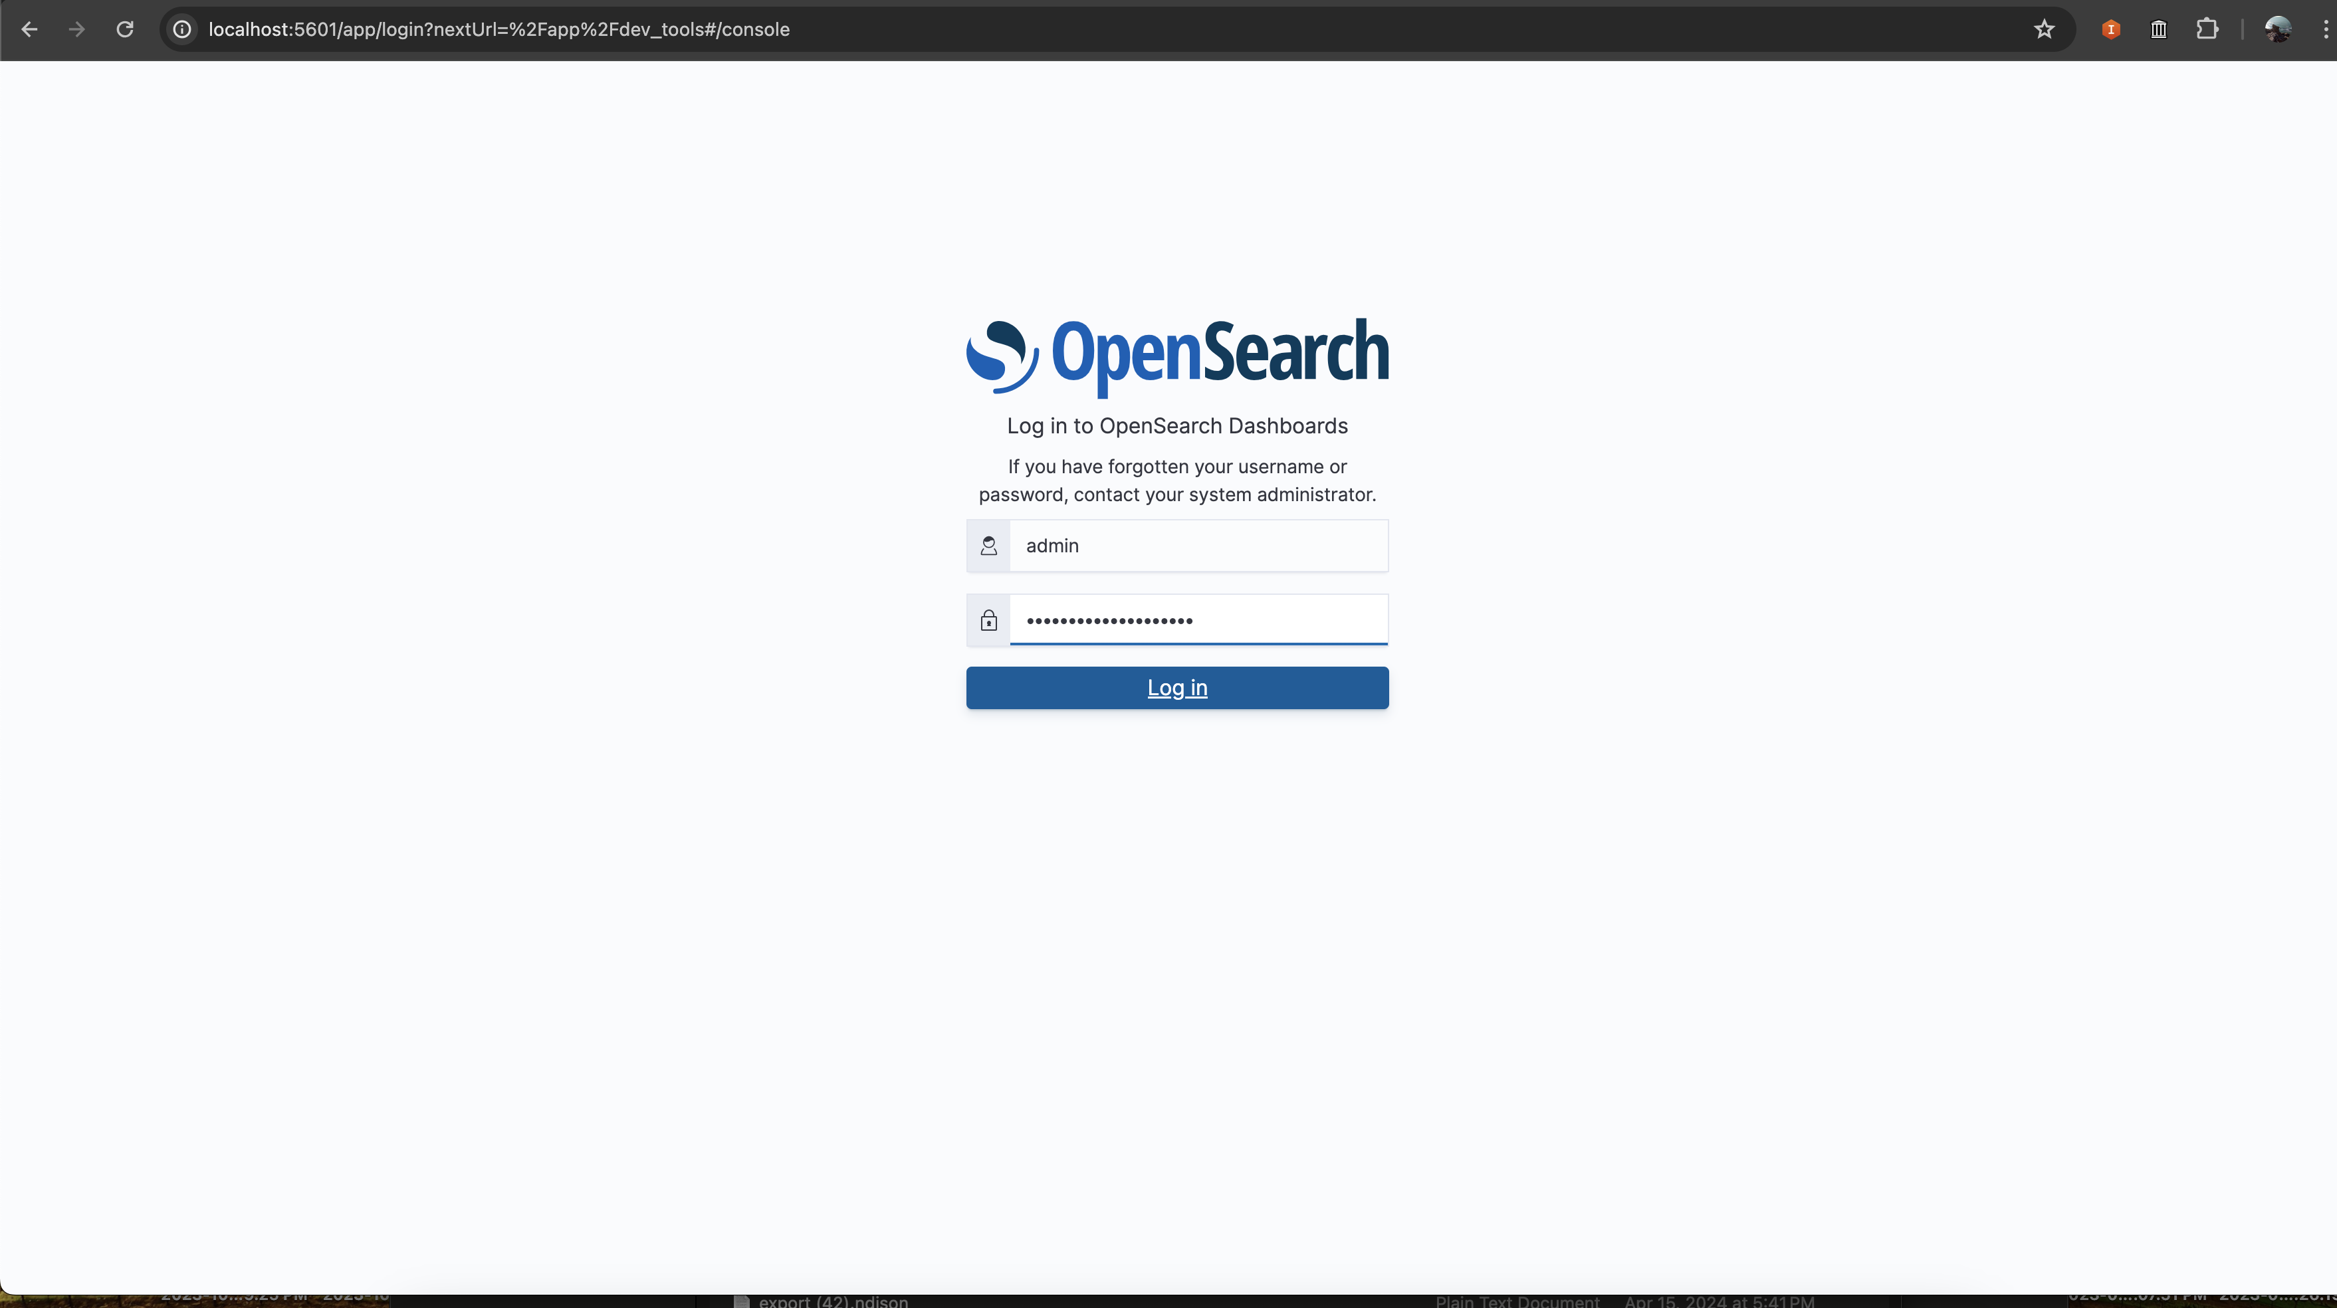Focus the masked password field
Viewport: 2337px width, 1308px height.
1198,619
